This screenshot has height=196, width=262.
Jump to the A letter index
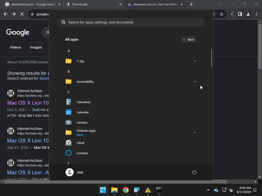click(69, 71)
